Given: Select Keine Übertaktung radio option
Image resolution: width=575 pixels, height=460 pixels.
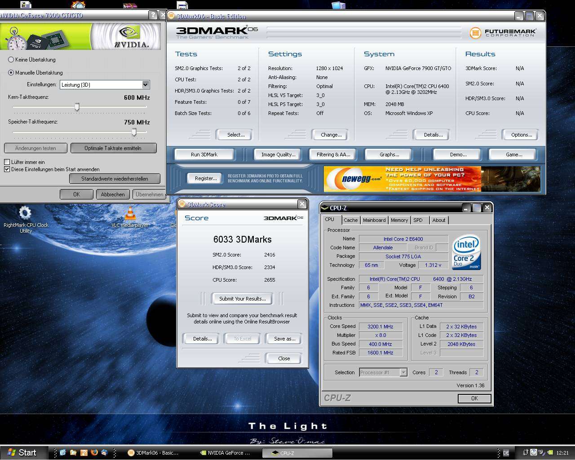Looking at the screenshot, I should 11,59.
